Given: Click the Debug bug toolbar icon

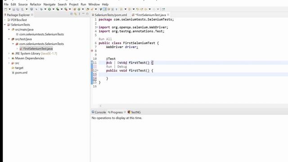Looking at the screenshot, I should click(41, 9).
